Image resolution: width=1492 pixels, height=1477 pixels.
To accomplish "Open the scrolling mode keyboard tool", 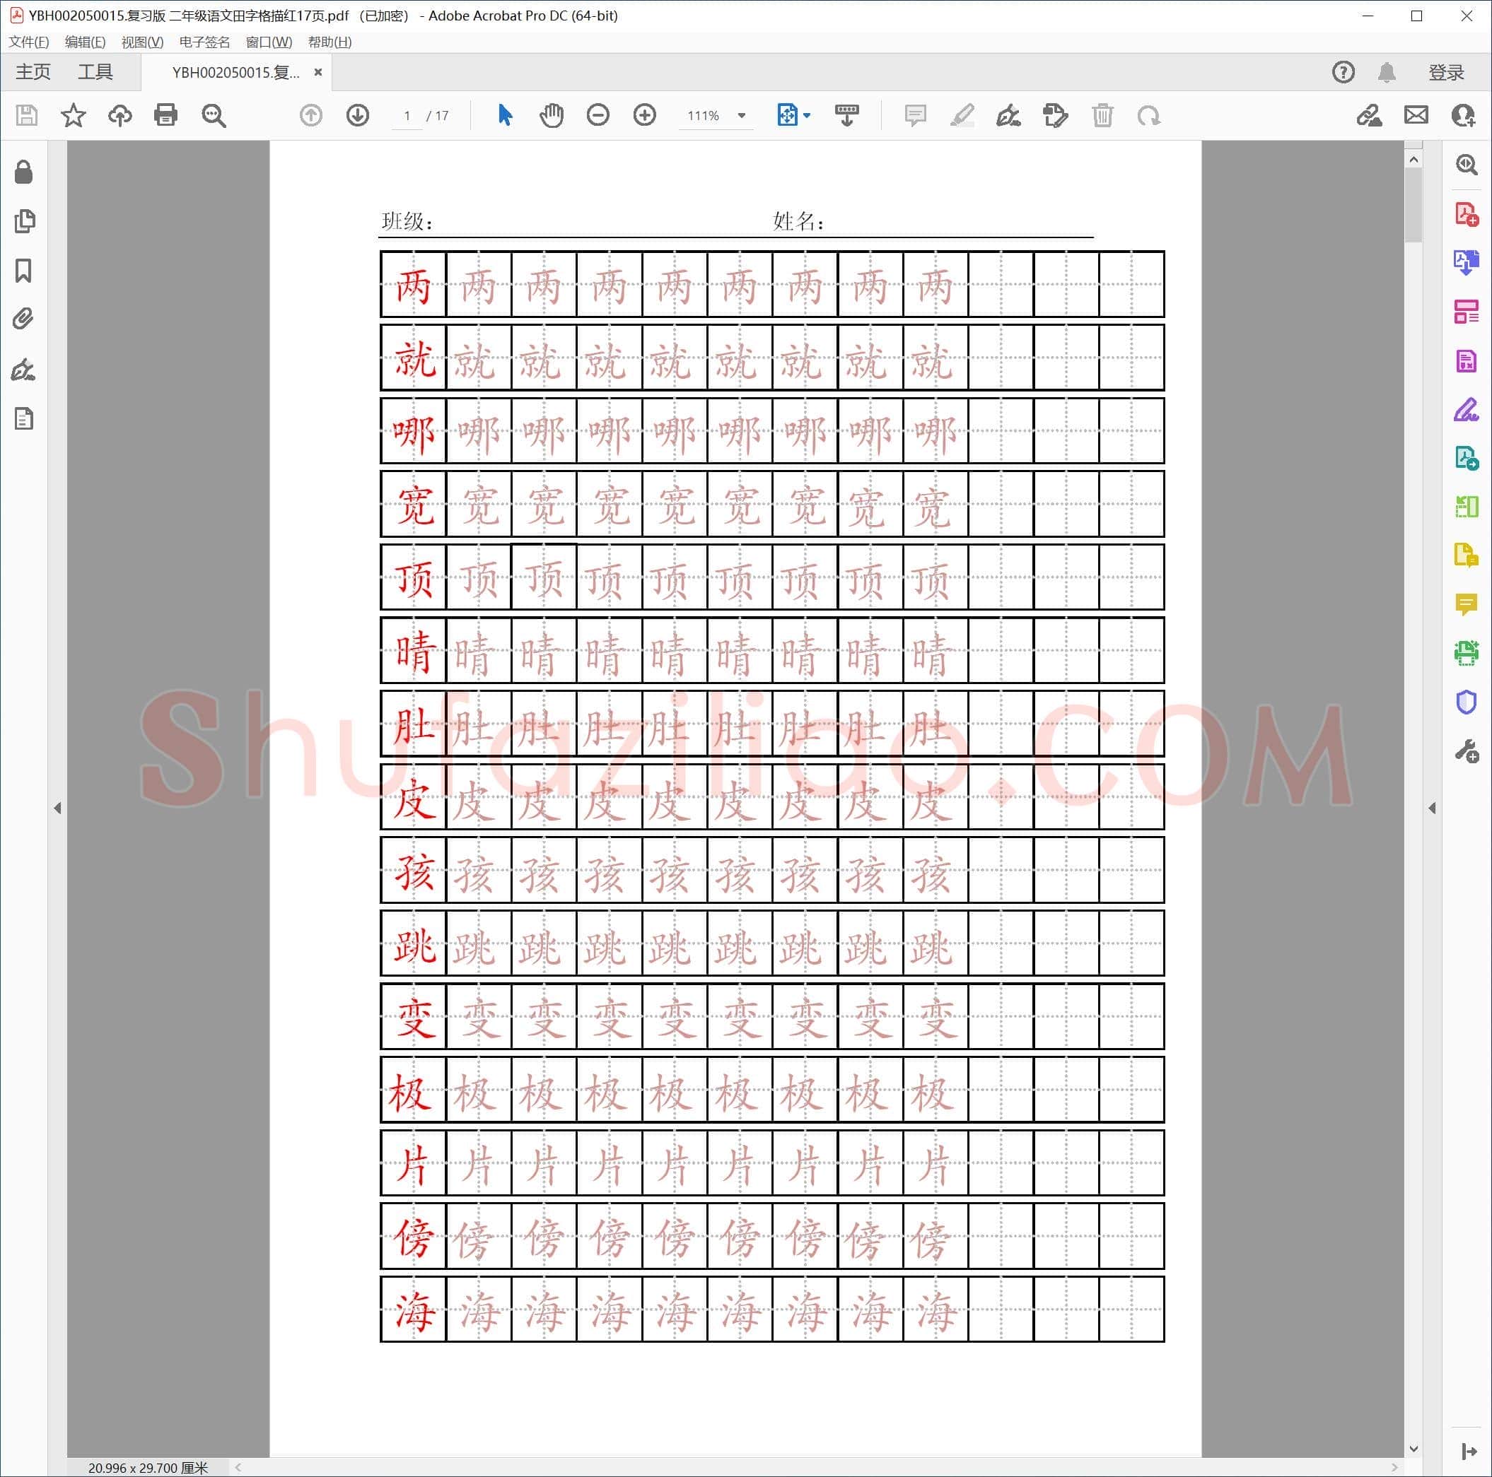I will [847, 116].
